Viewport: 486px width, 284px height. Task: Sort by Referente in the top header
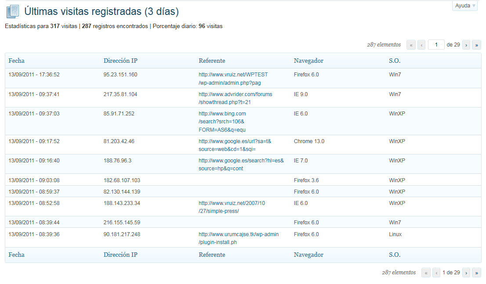tap(212, 61)
